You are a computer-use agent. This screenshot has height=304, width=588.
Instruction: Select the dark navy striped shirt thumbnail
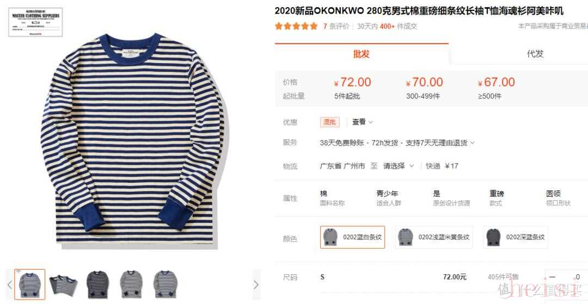[97, 284]
